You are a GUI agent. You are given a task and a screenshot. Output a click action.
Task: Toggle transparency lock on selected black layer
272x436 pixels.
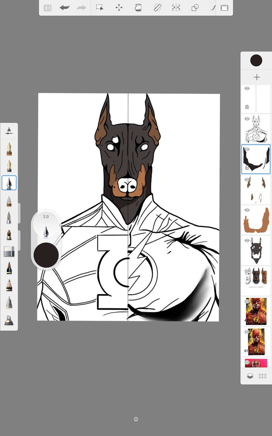(247, 168)
